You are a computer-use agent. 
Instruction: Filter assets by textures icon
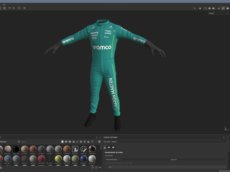coord(85,141)
